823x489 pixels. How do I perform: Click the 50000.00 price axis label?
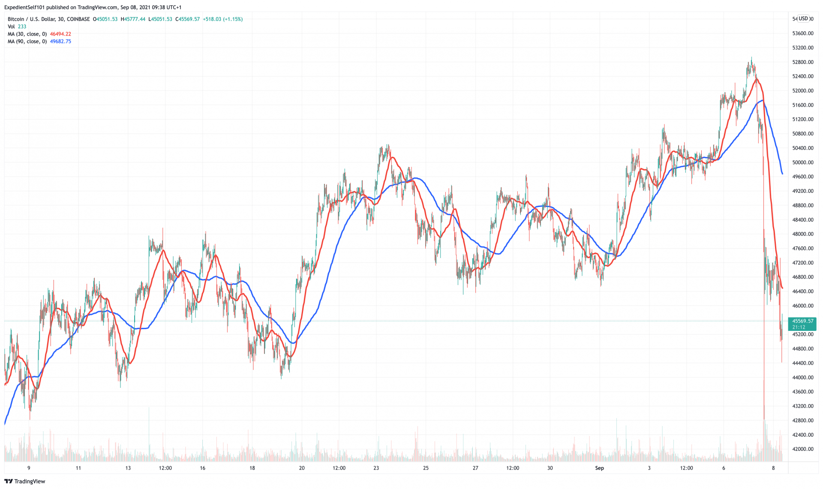[802, 162]
